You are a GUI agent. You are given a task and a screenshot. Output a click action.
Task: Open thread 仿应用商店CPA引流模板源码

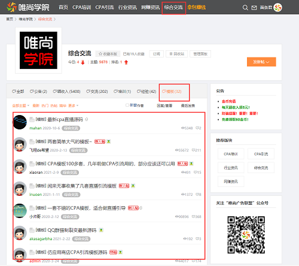point(77,252)
